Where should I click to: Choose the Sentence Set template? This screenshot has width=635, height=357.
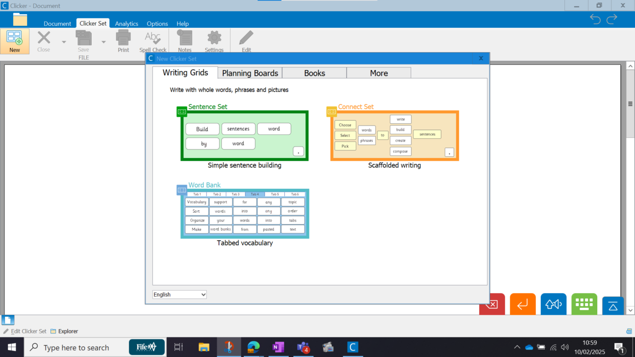coord(244,136)
